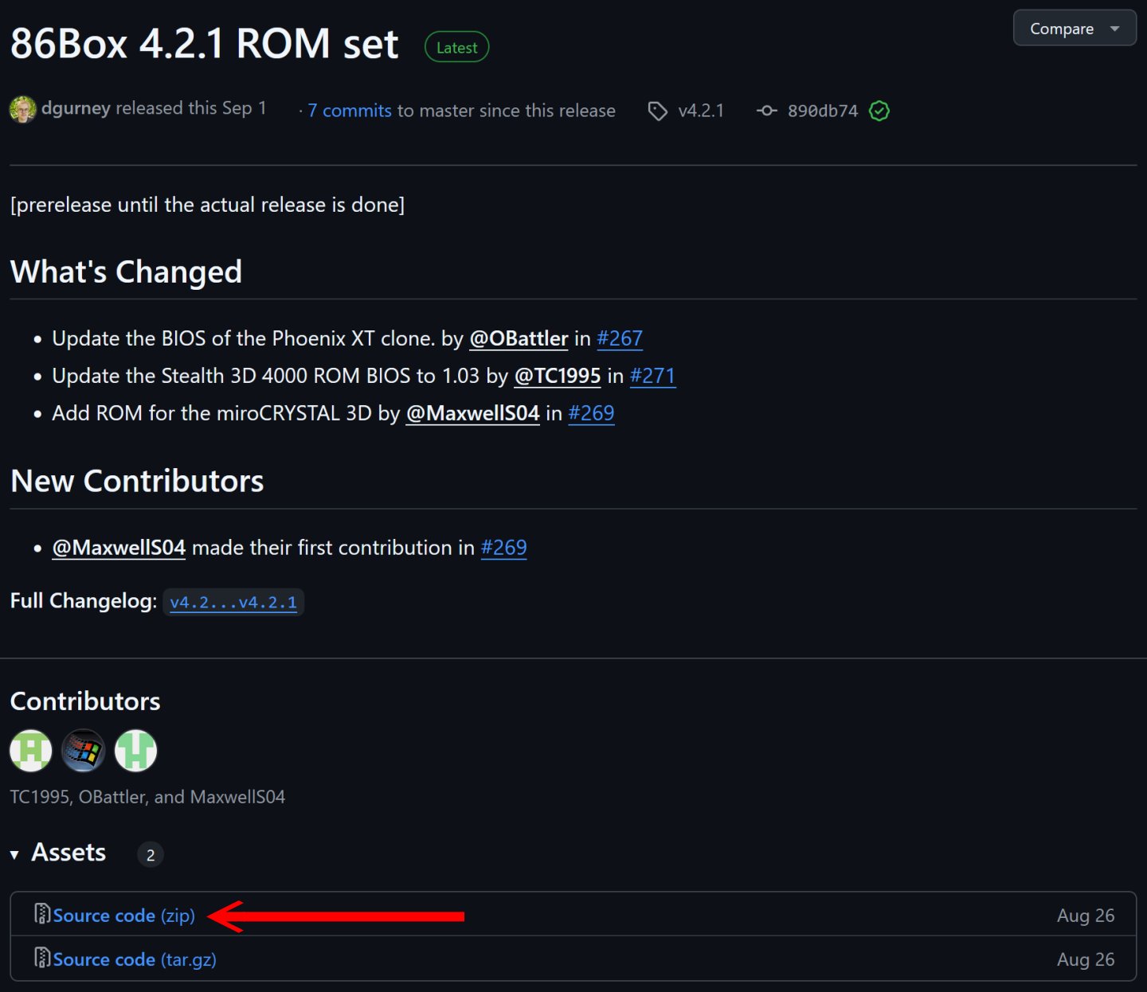Open the v4.2...v4.2.1 changelog link
Screen dimensions: 1147x992
pyautogui.click(x=233, y=602)
